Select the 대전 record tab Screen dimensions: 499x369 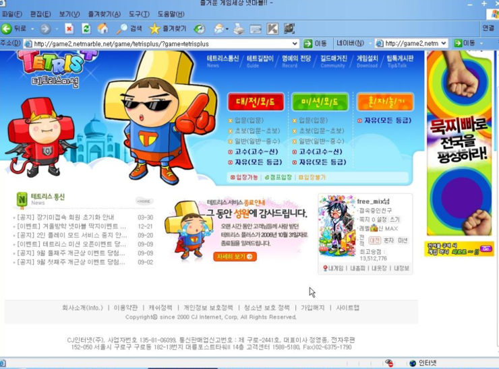coord(375,240)
